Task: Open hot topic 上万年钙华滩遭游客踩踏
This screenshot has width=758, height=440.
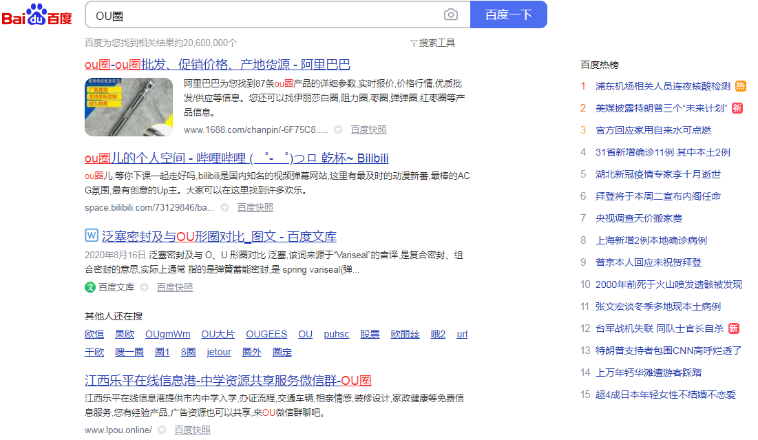Action: (649, 373)
